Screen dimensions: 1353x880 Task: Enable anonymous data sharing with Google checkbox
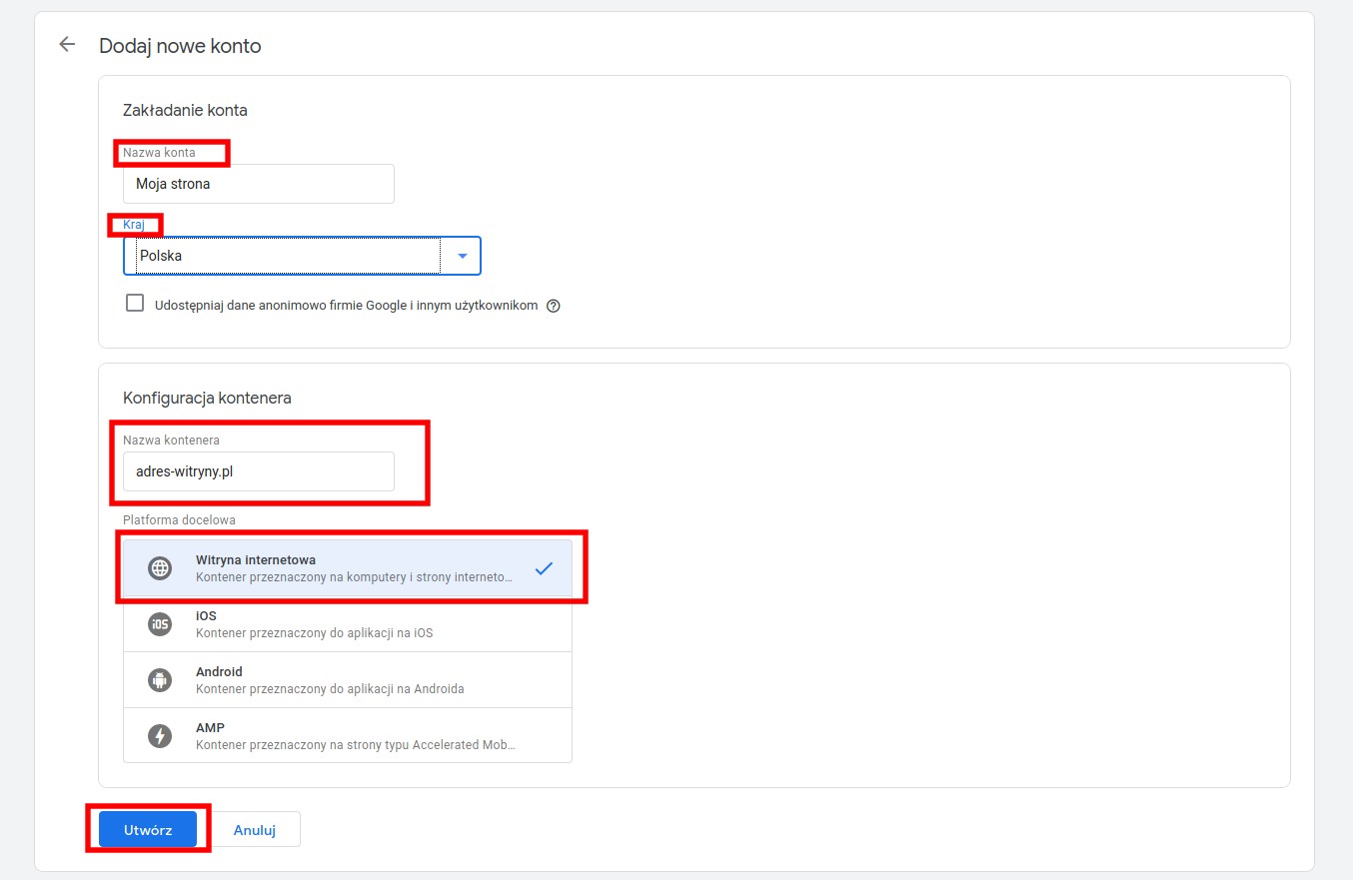[x=135, y=303]
